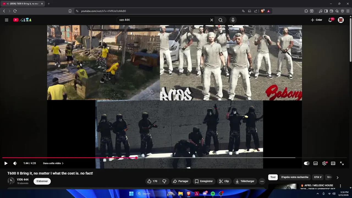The width and height of the screenshot is (352, 198).
Task: Toggle the browser sidebar panel
Action: (326, 11)
